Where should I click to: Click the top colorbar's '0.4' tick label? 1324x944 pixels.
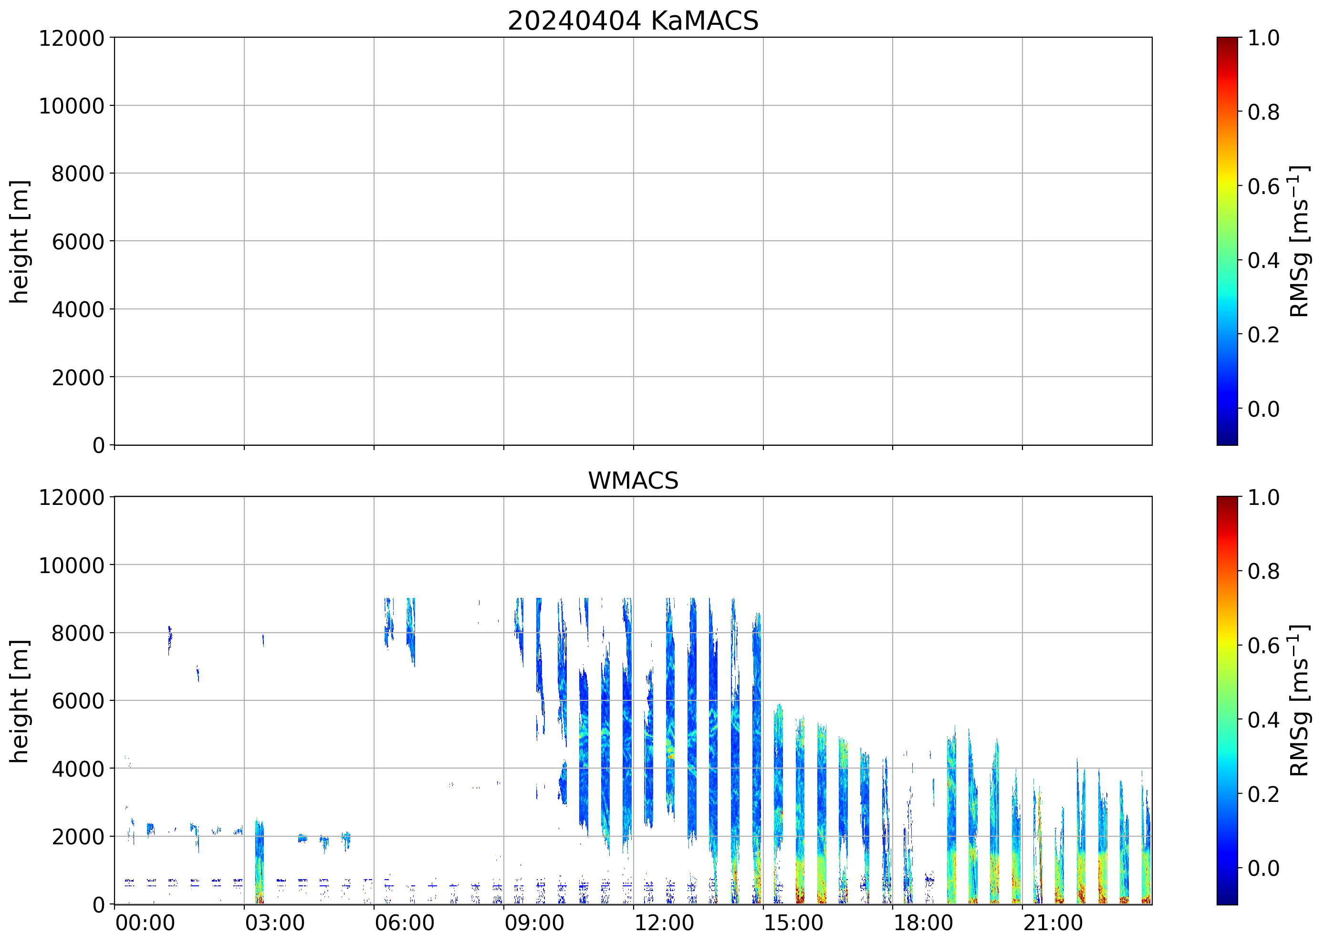click(x=1263, y=260)
